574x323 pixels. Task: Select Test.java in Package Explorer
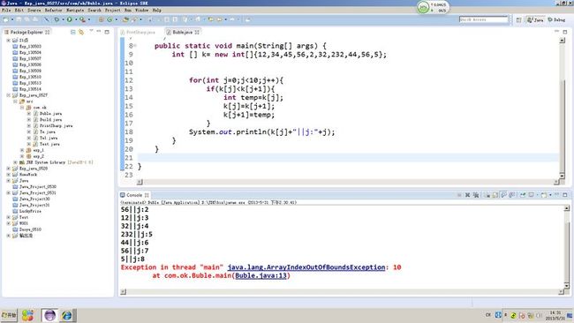49,144
